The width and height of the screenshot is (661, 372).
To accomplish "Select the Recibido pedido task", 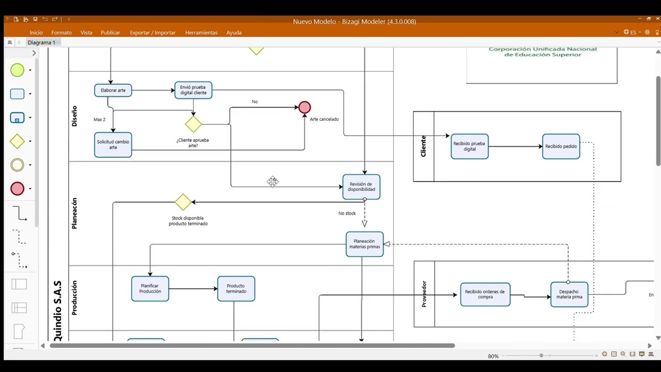I will (x=561, y=146).
